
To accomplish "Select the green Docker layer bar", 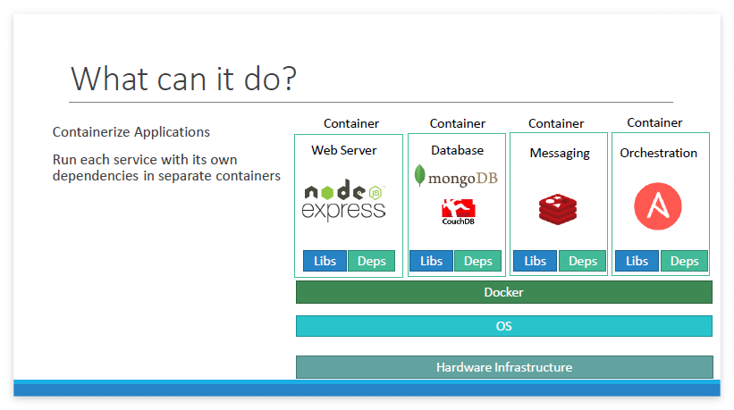I will point(503,292).
